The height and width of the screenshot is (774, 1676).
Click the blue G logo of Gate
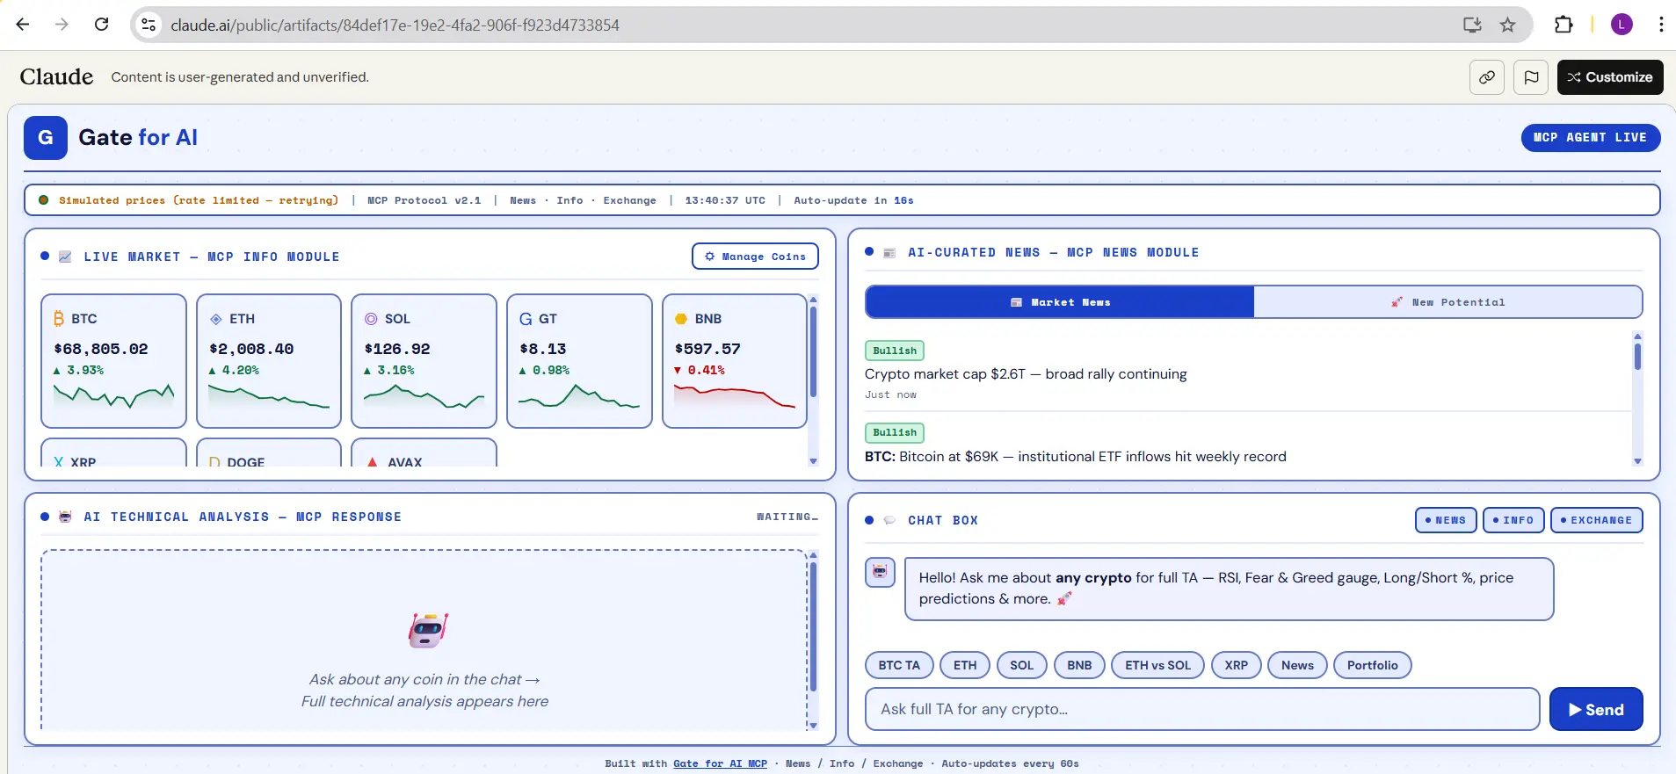[46, 138]
